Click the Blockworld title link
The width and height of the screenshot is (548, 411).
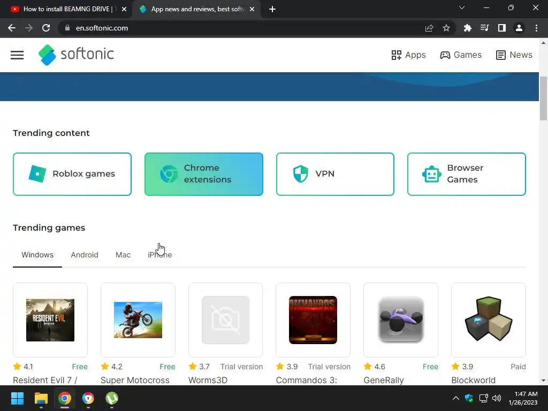pyautogui.click(x=474, y=380)
